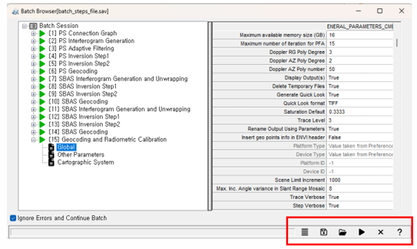Select [10] SBAS Geocoding step
417x249 pixels.
click(x=78, y=102)
